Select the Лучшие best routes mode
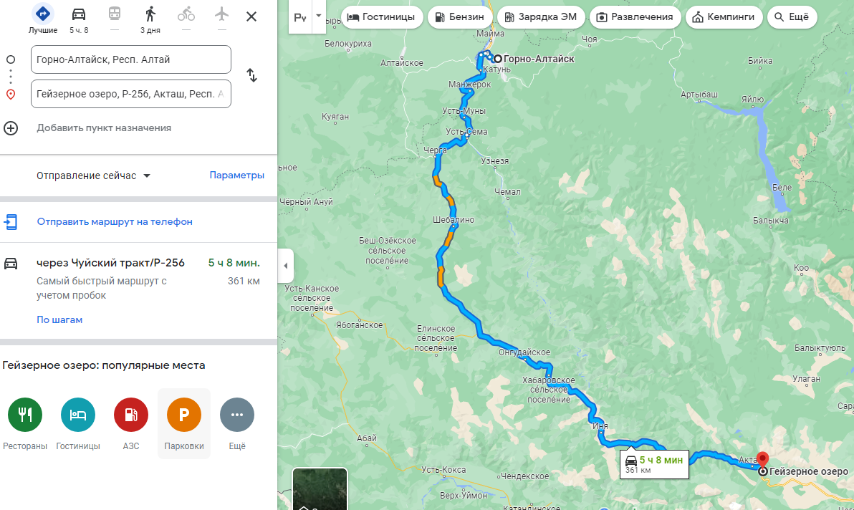 (x=43, y=14)
